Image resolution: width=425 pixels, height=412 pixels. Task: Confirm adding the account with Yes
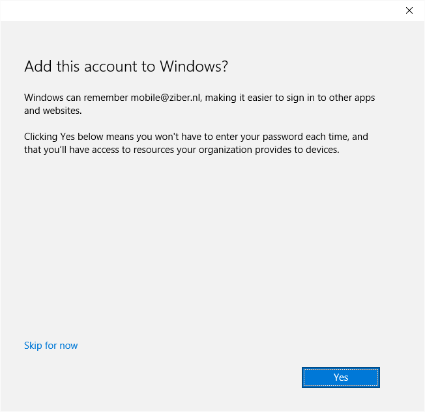(341, 378)
